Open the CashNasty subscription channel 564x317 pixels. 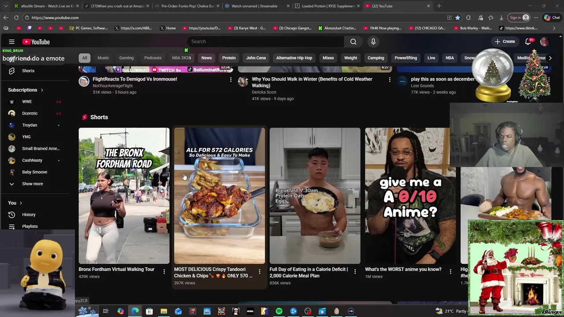pyautogui.click(x=32, y=160)
